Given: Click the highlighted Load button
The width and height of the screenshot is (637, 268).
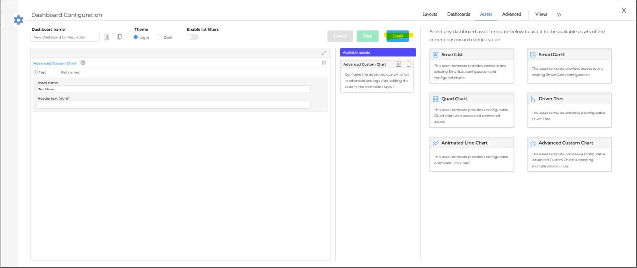Looking at the screenshot, I should [x=398, y=36].
